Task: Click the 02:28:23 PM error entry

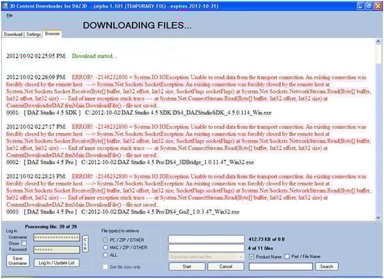Action: (x=189, y=191)
